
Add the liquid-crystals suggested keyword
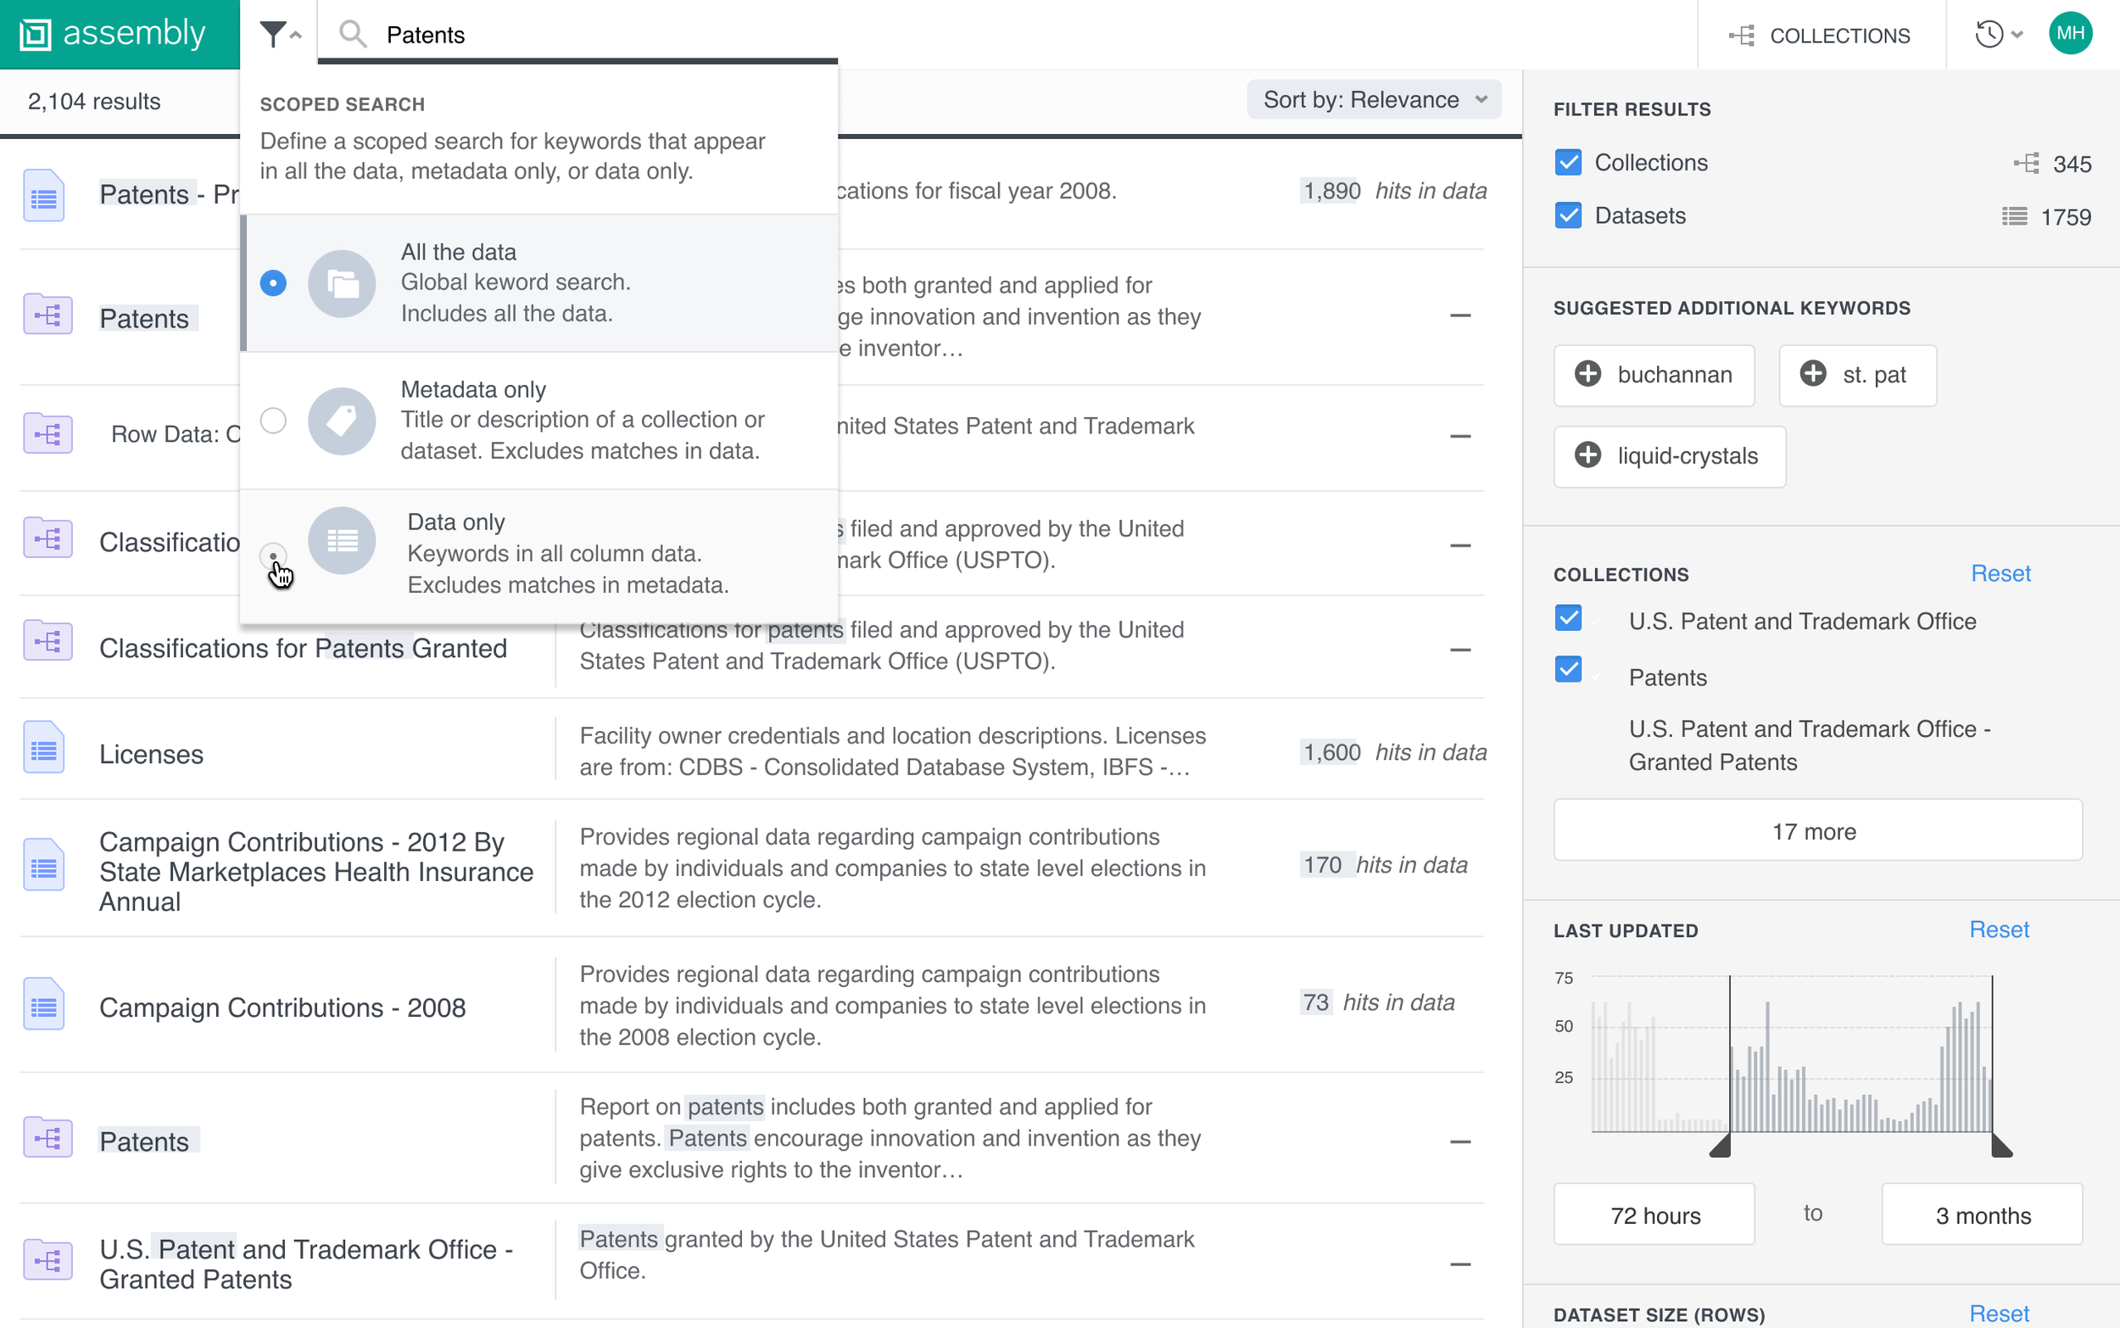[x=1670, y=456]
